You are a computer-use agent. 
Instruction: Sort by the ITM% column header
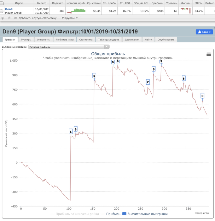(x=198, y=3)
